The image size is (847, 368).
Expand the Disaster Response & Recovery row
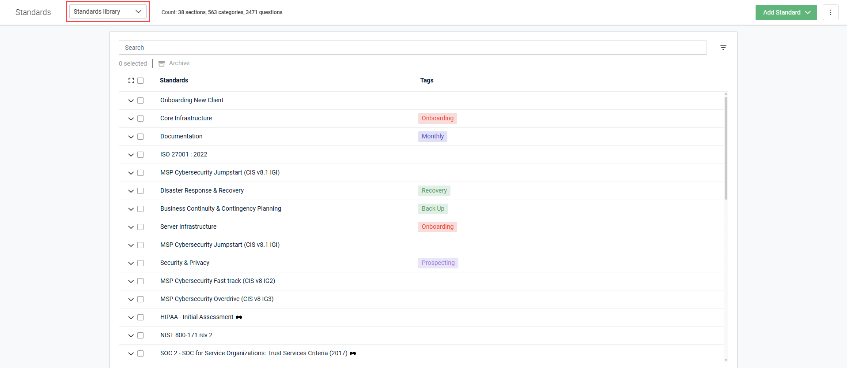[131, 191]
